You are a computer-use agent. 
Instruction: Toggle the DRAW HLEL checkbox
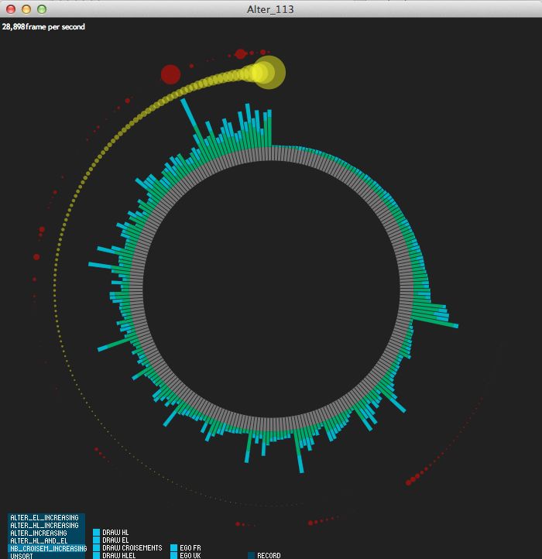click(97, 555)
